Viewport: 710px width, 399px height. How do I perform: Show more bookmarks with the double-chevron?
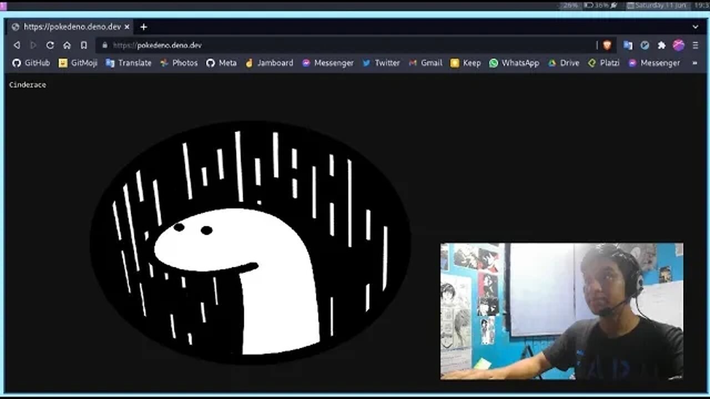(x=695, y=63)
